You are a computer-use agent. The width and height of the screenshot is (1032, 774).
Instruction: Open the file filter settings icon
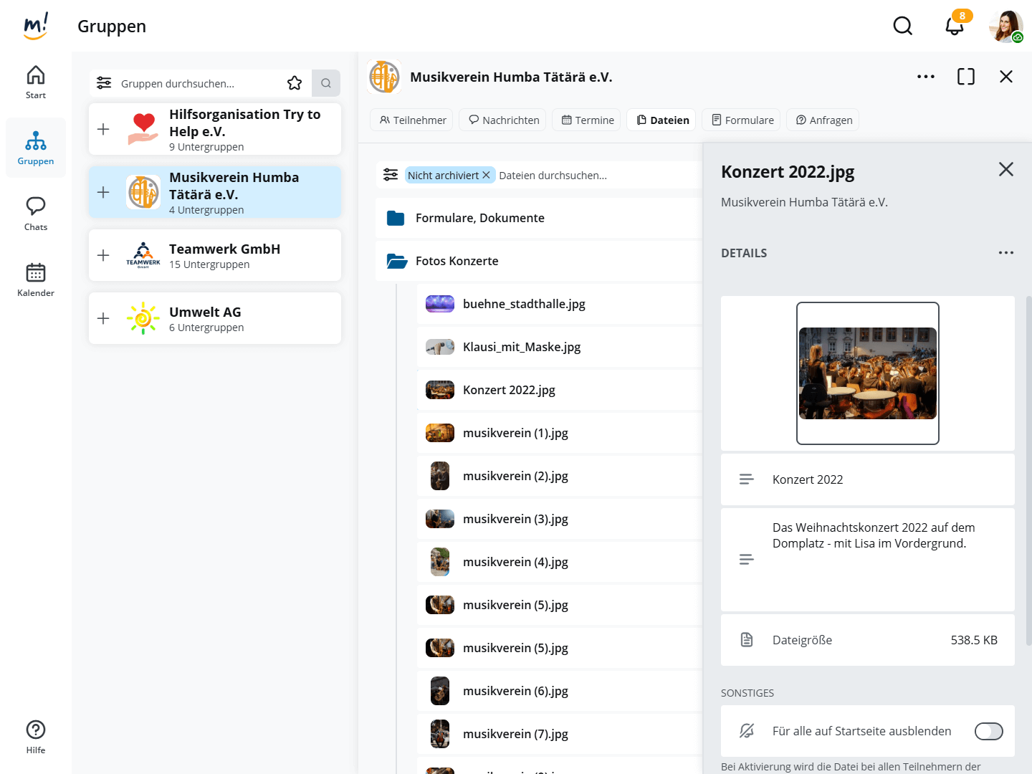point(391,175)
